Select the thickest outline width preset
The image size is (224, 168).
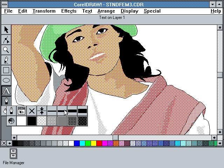click(x=83, y=111)
